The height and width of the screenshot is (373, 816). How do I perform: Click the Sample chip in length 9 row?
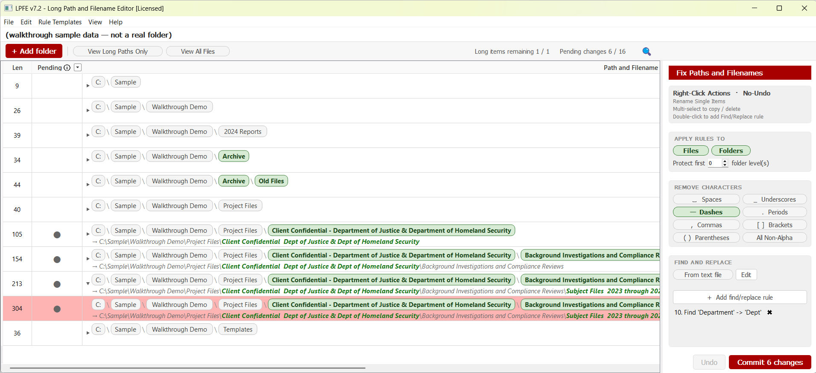126,82
